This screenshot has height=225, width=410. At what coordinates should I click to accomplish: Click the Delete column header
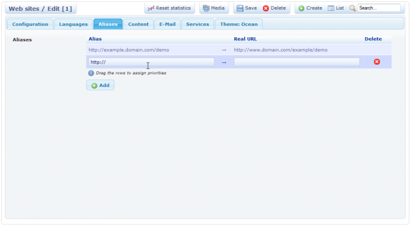pos(373,39)
